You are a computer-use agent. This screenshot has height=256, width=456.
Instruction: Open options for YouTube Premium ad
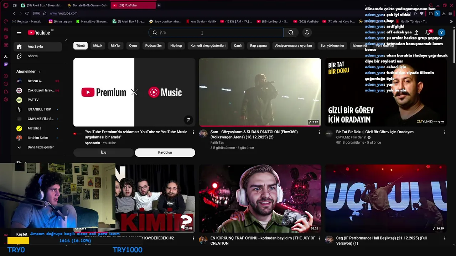tap(193, 132)
